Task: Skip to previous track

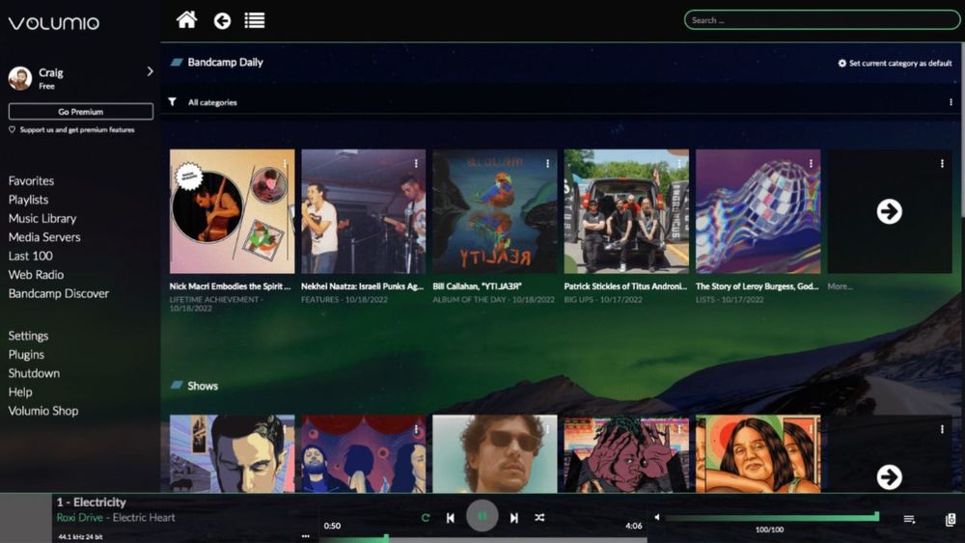Action: [451, 518]
